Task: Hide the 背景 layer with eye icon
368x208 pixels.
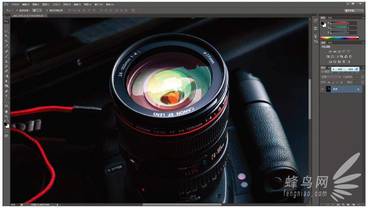Action: pos(322,89)
